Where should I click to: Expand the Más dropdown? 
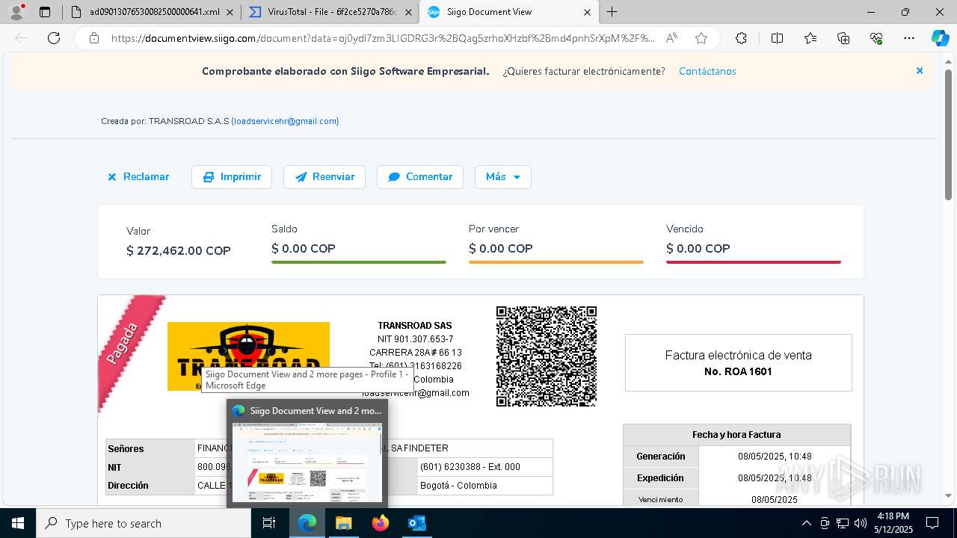tap(503, 177)
